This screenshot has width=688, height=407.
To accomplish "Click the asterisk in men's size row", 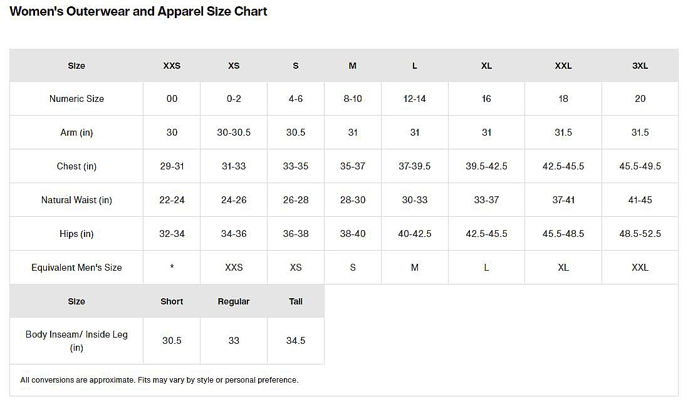I will [172, 268].
